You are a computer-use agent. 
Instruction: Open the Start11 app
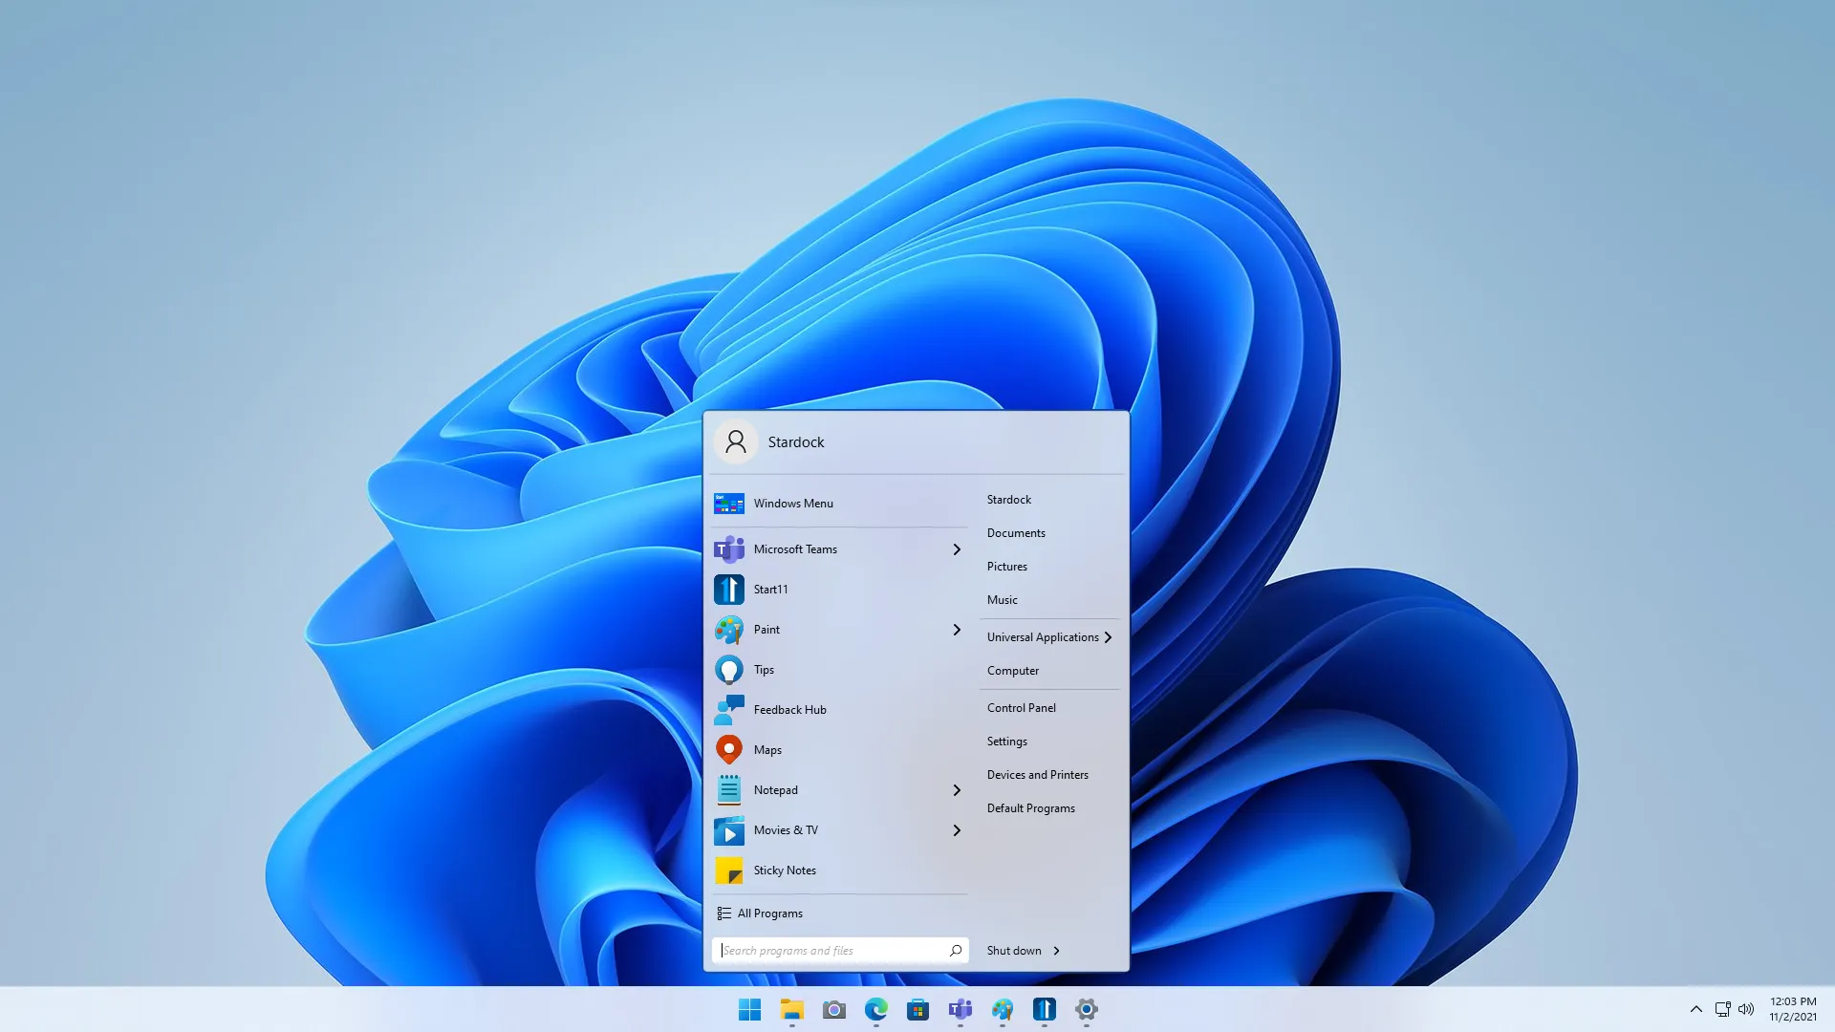(x=770, y=590)
